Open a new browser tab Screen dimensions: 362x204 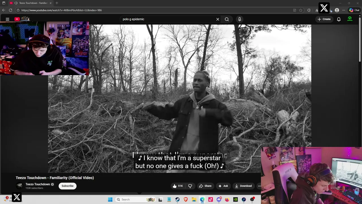tap(57, 3)
